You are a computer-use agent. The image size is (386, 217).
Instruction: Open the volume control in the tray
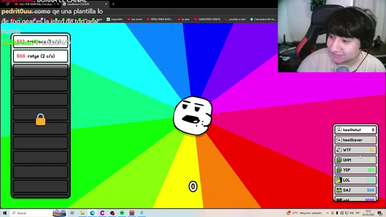[x=352, y=213]
